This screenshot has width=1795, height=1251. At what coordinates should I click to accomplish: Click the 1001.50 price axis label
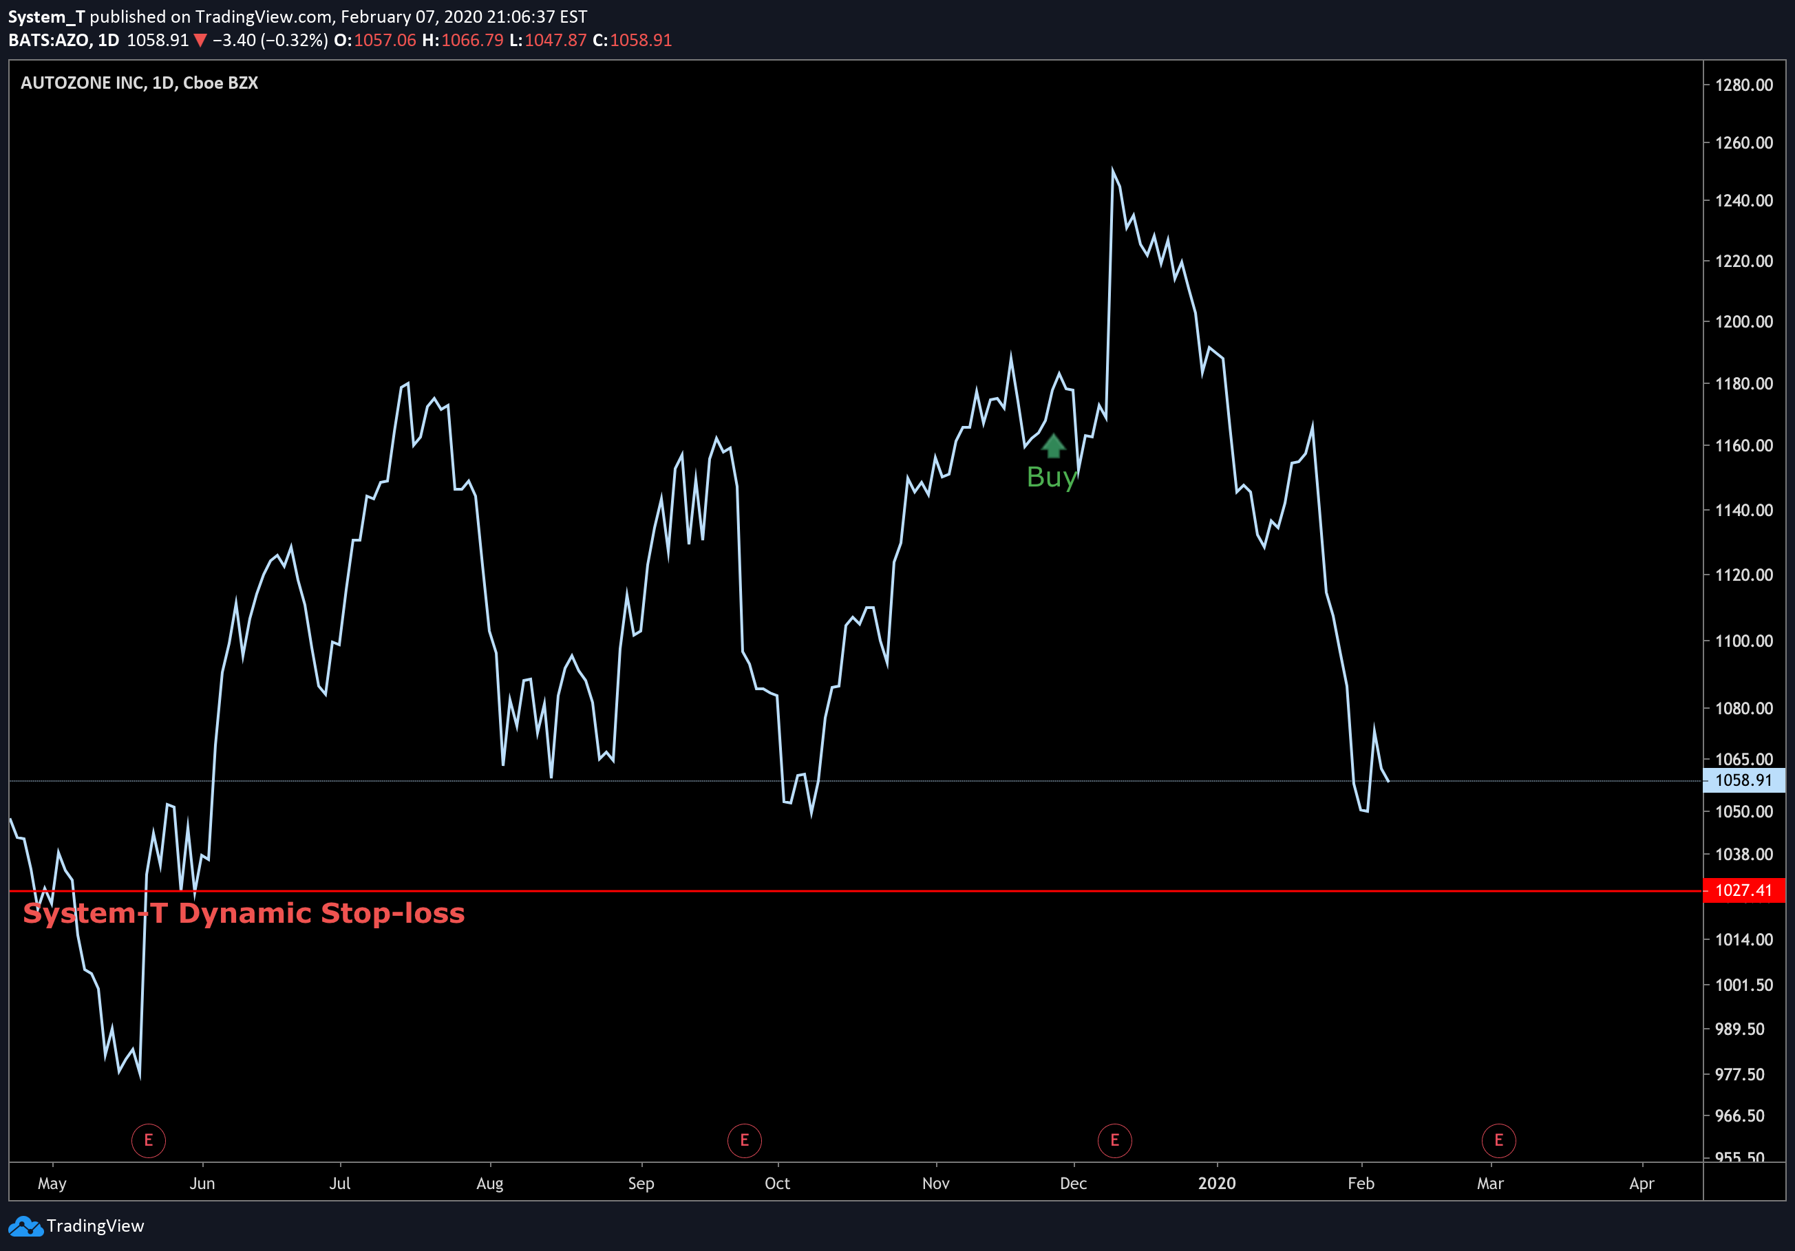[x=1744, y=985]
